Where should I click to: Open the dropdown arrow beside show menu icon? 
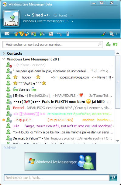[x=116, y=34]
